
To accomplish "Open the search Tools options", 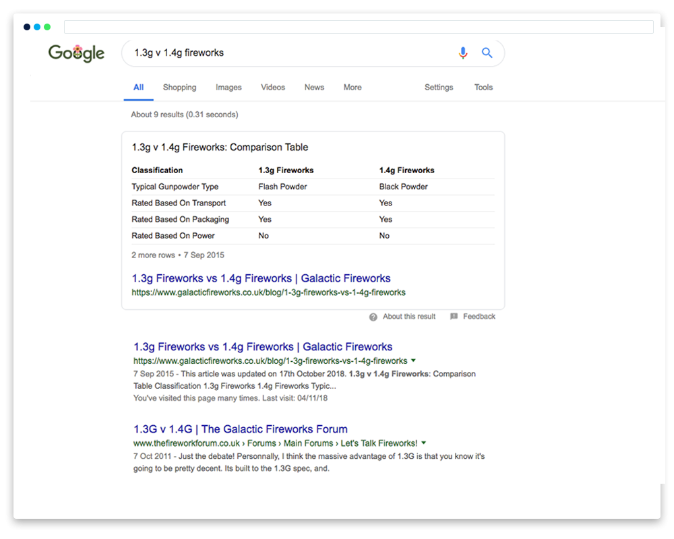I will point(483,88).
